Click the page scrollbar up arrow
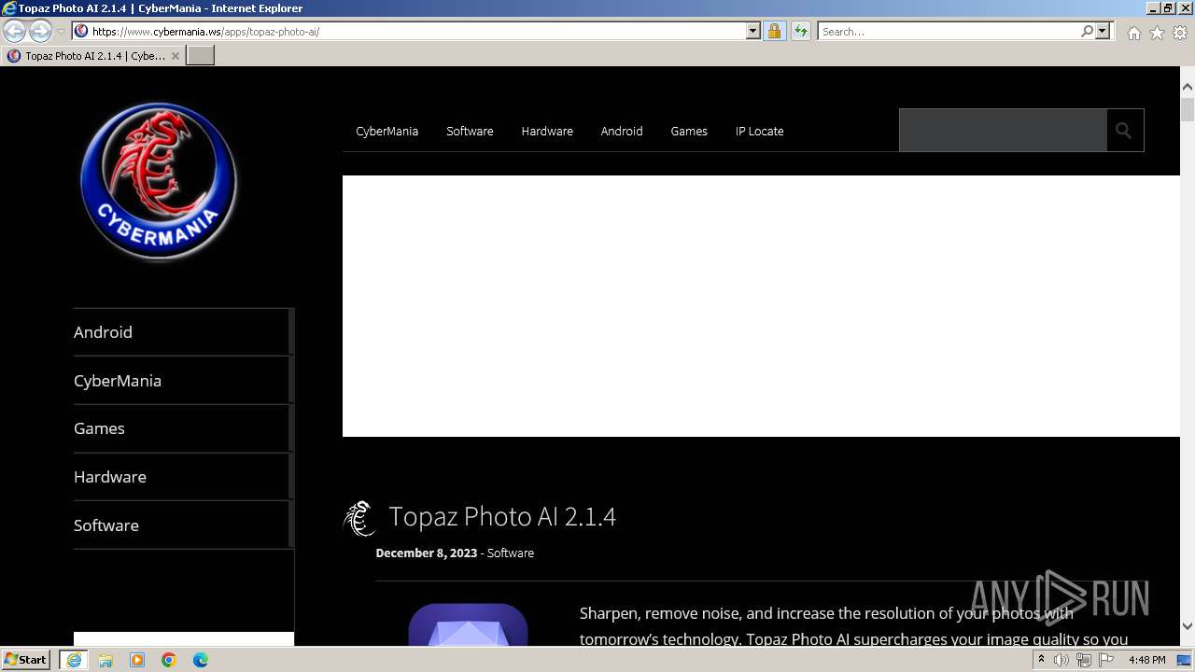Screen dimensions: 1195x672 (x=1188, y=87)
